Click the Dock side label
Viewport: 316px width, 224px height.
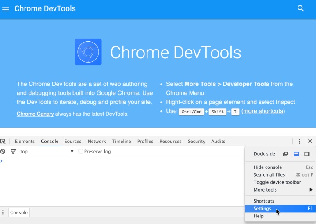pos(264,154)
